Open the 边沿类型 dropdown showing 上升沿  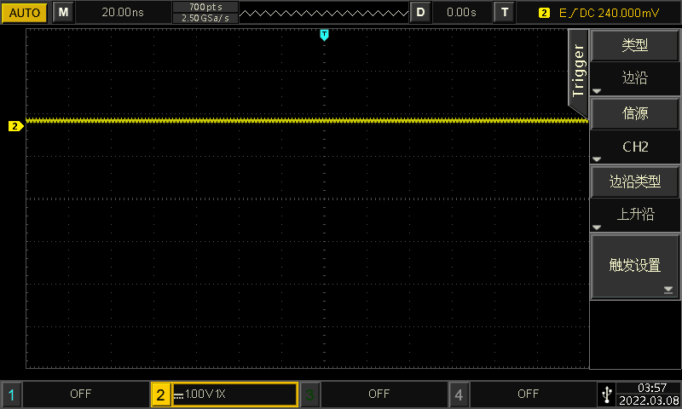pyautogui.click(x=634, y=199)
